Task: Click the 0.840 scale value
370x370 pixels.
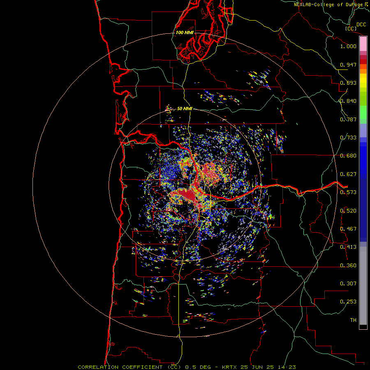Action: point(348,101)
